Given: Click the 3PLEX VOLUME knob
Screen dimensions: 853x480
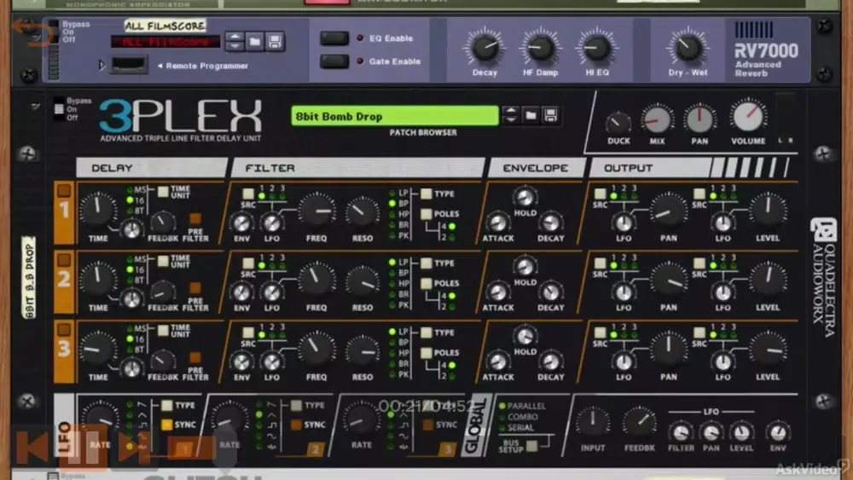Looking at the screenshot, I should [x=748, y=116].
